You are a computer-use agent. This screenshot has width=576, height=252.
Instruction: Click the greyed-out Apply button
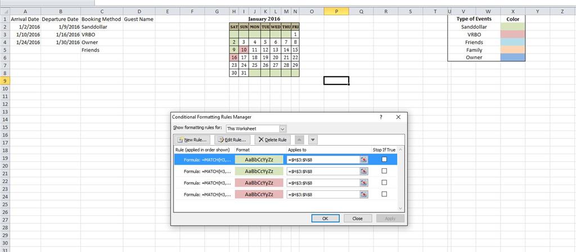coord(390,218)
